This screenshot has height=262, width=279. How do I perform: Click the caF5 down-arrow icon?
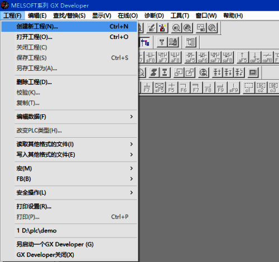(255, 57)
